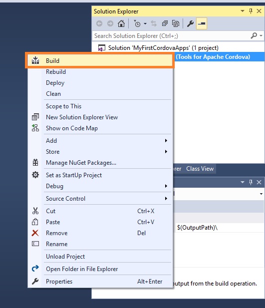Open Properties wrench icon in toolbar
Viewport: 265px width, 308px height.
190,23
